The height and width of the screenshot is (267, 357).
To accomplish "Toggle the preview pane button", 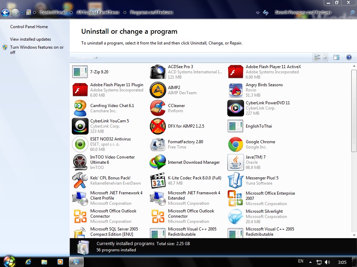I will pos(336,57).
